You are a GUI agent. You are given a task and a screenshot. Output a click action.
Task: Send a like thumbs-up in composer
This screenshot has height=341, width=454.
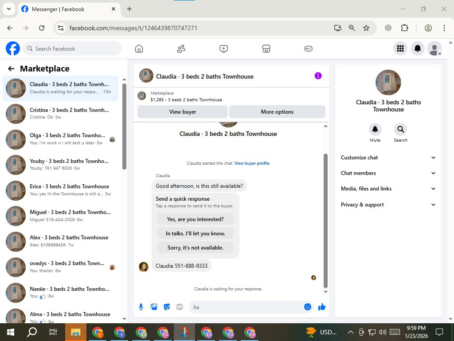[x=322, y=307]
